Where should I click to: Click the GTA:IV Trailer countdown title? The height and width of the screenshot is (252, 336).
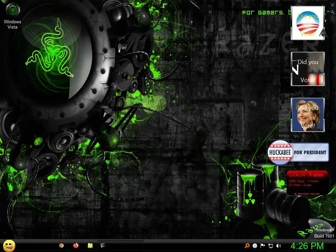click(306, 175)
